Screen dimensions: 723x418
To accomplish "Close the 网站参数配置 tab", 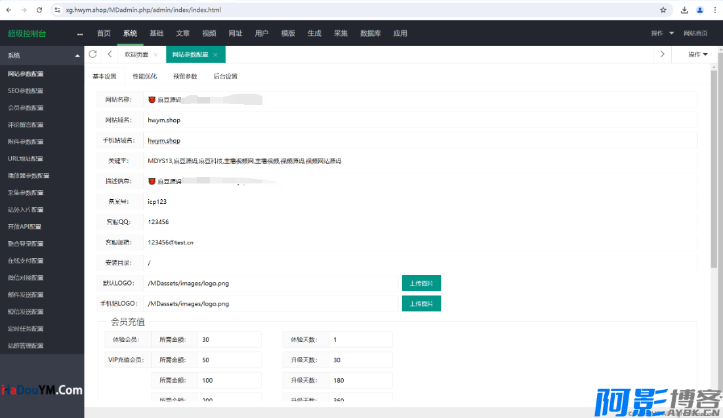I will [215, 55].
